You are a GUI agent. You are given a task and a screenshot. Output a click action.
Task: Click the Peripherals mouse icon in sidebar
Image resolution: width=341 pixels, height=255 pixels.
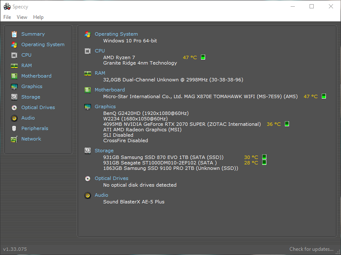(14, 128)
